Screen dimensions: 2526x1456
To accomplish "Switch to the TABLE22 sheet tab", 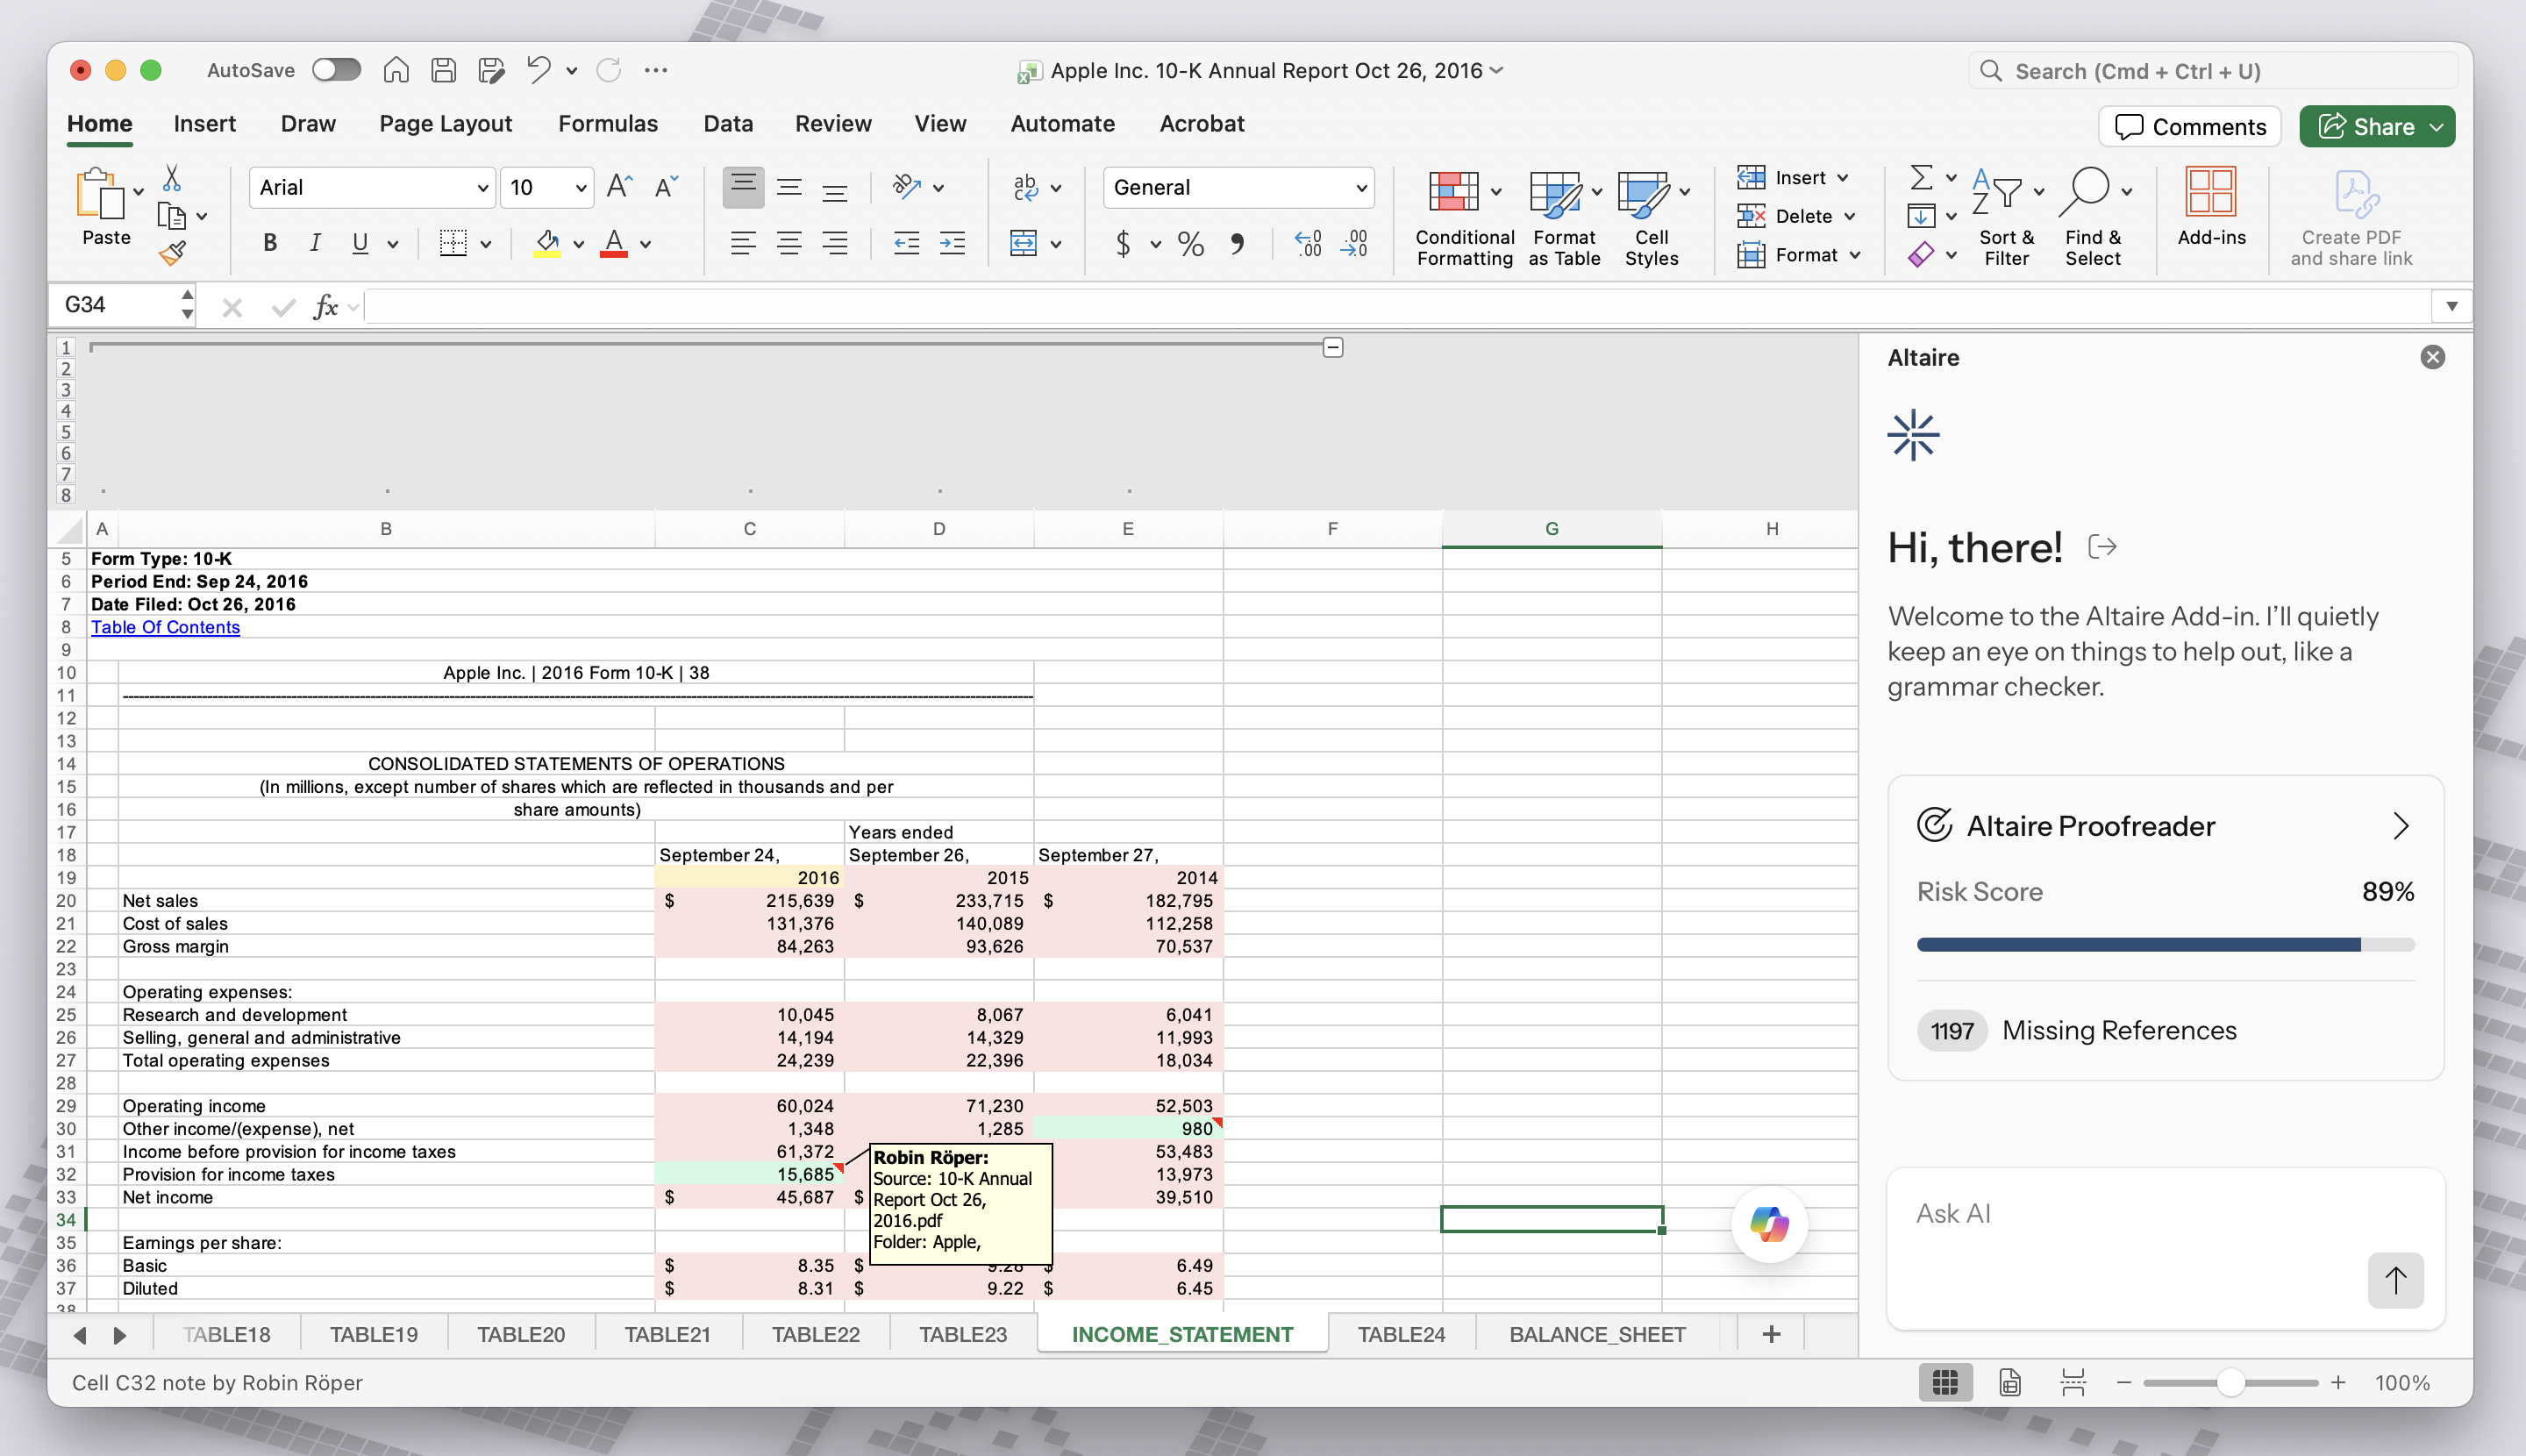I will (815, 1334).
